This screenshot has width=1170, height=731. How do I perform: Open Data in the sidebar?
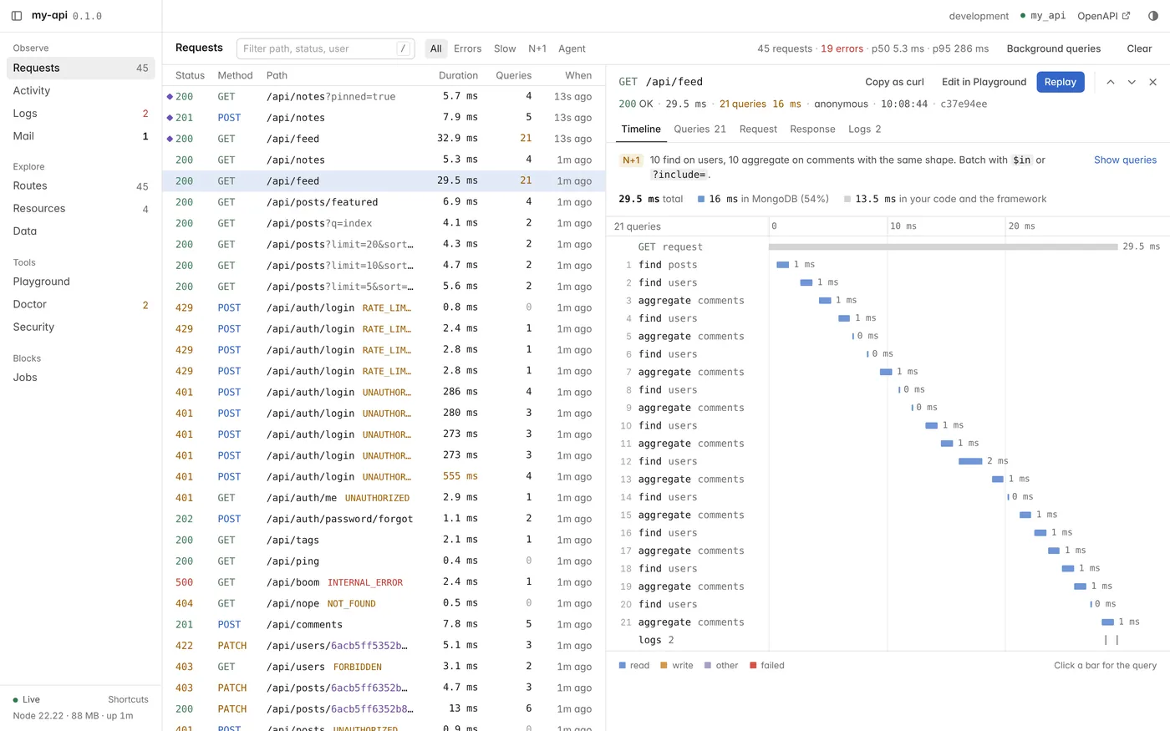[x=81, y=231]
